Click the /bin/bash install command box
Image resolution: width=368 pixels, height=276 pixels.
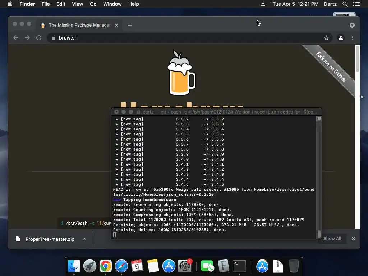coord(84,223)
